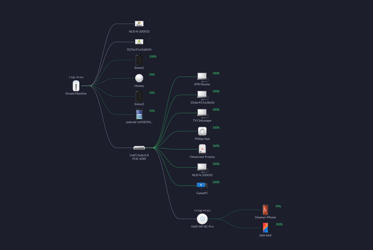Click the GamePC label

(202, 193)
